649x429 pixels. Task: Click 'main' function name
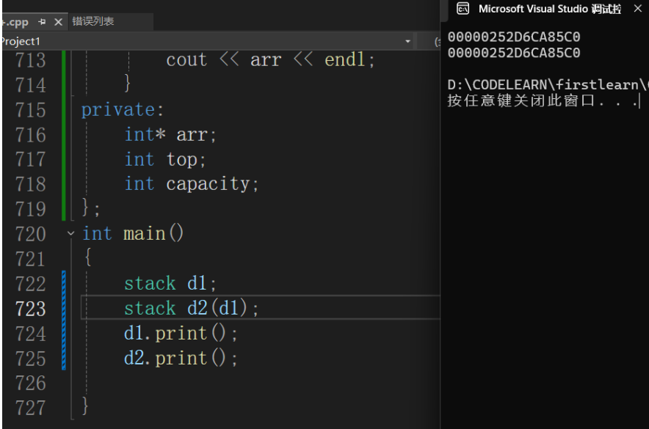(x=145, y=233)
